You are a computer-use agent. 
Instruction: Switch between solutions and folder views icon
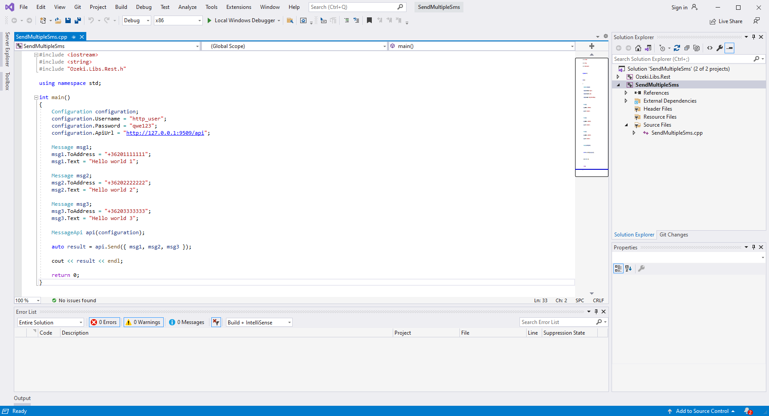tap(648, 48)
